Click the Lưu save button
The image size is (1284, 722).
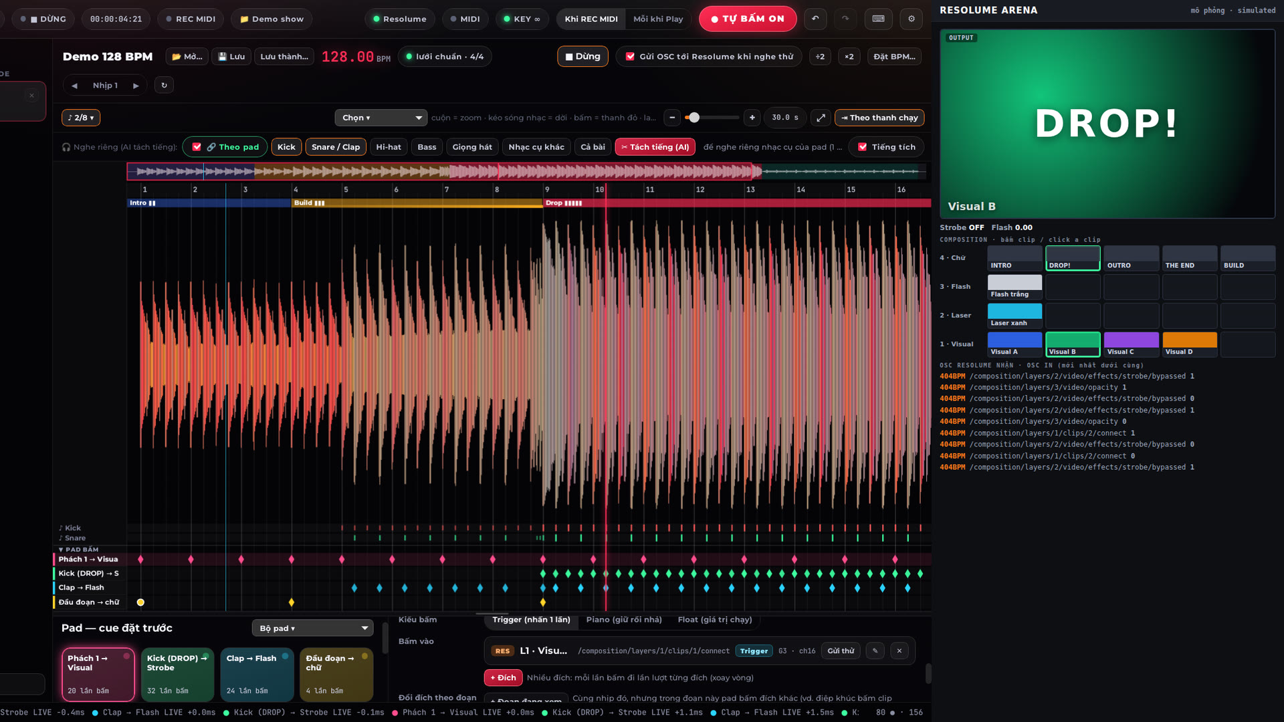[x=231, y=57]
